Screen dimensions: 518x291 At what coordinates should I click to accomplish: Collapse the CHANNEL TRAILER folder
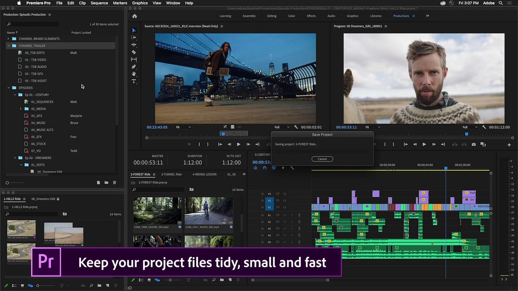click(8, 46)
